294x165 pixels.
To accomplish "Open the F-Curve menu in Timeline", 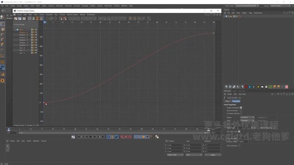I will (x=62, y=15).
